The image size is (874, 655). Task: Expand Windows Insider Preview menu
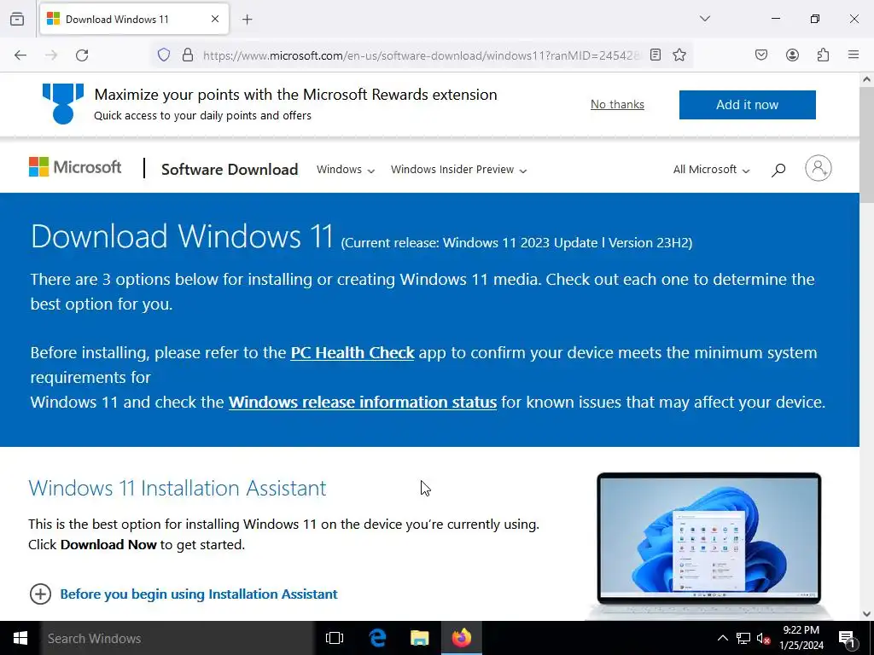point(458,170)
